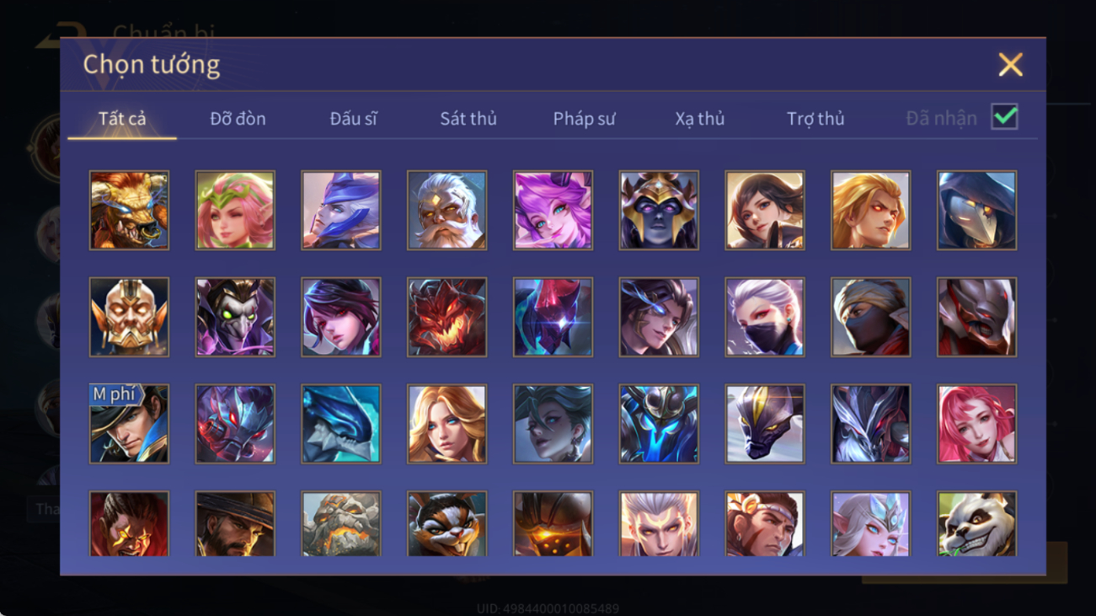This screenshot has width=1096, height=616.
Task: Choose the stone golem hero portrait
Action: coord(341,523)
